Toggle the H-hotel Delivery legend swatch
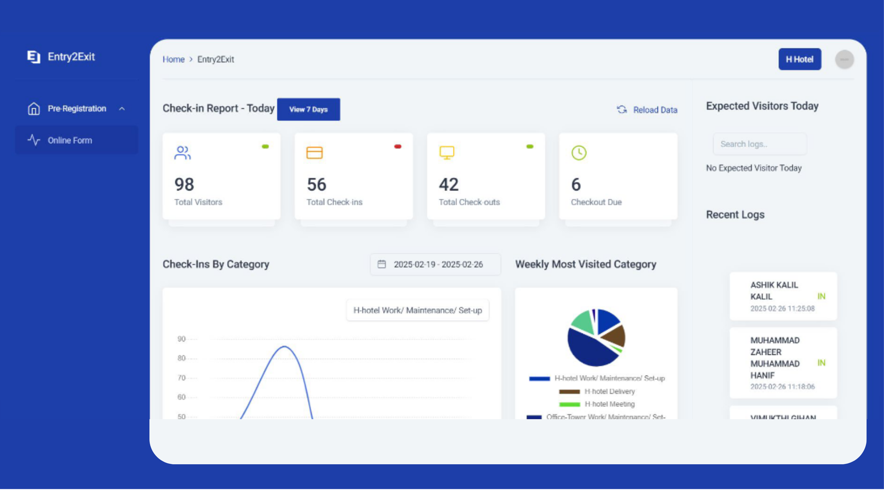The height and width of the screenshot is (490, 884). tap(569, 392)
